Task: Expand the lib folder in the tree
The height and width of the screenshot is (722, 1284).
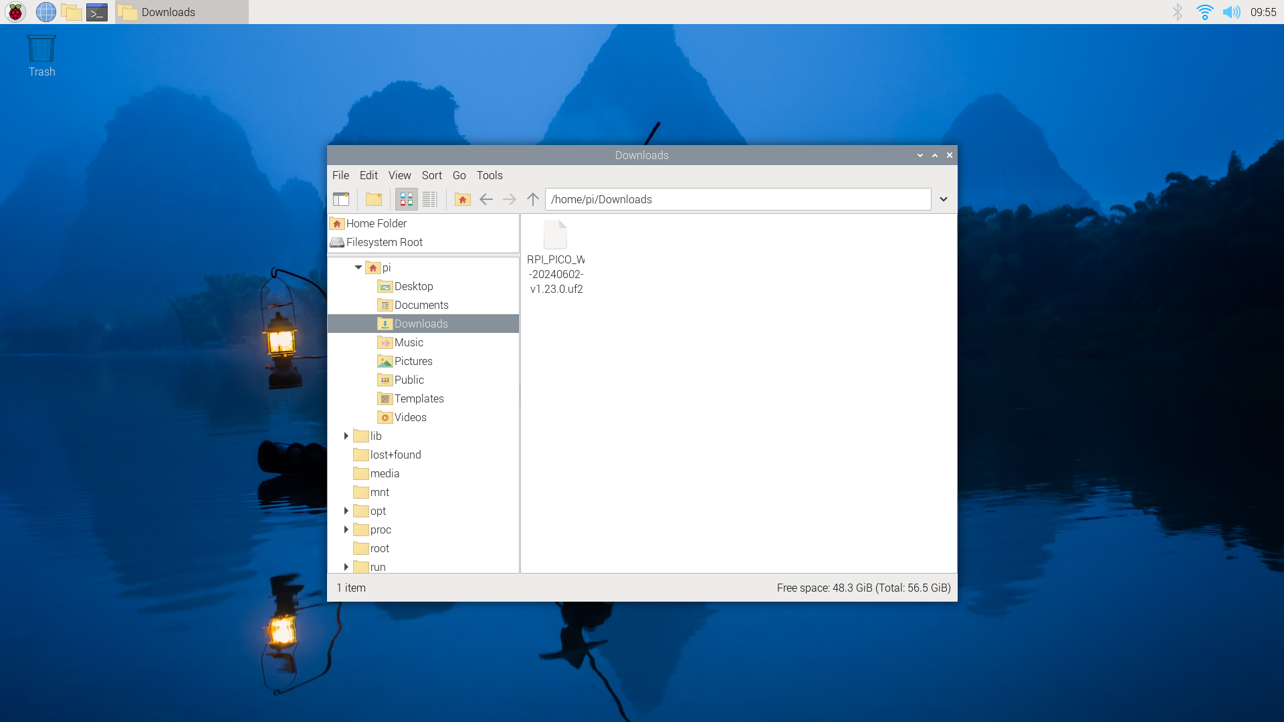Action: tap(346, 435)
